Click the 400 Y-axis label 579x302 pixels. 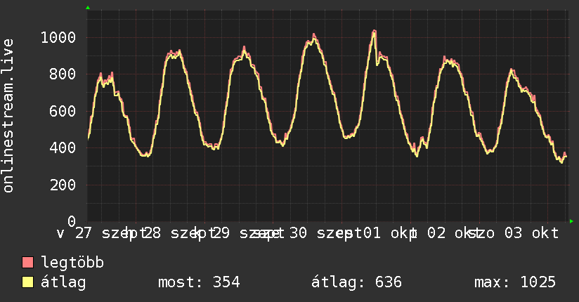coord(63,147)
